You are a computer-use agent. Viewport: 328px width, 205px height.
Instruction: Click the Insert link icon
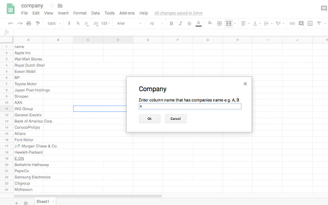tap(292, 24)
